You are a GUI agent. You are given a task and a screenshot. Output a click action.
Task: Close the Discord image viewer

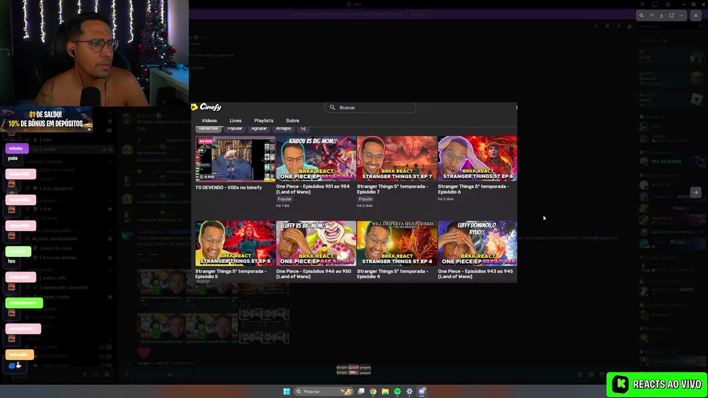(696, 15)
